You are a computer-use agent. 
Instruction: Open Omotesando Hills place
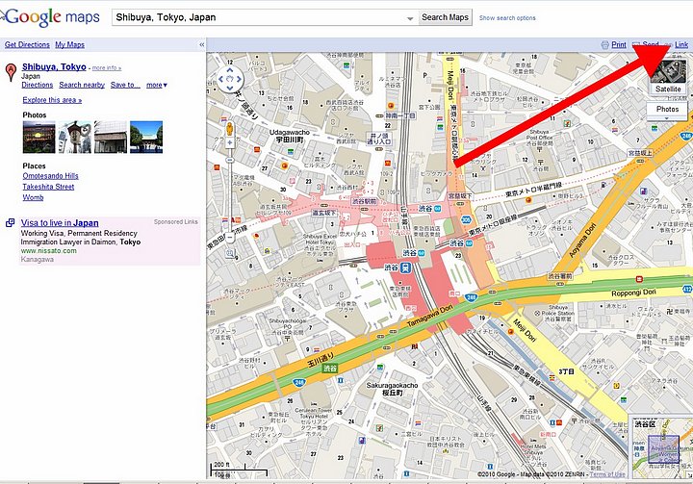pos(50,176)
